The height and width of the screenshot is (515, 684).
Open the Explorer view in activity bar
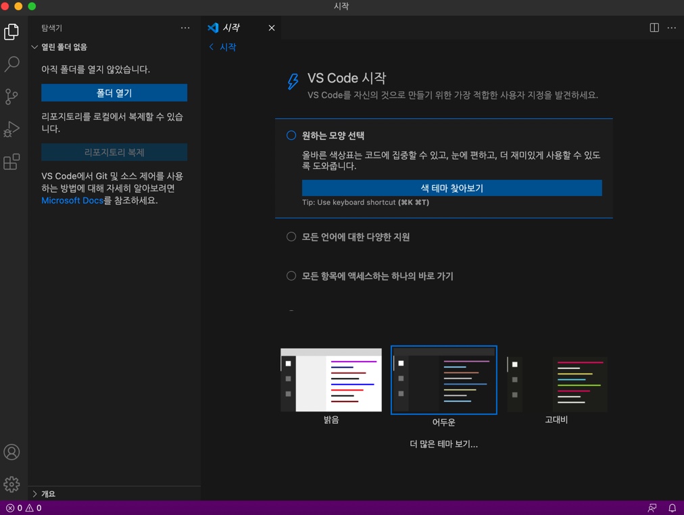click(x=11, y=32)
